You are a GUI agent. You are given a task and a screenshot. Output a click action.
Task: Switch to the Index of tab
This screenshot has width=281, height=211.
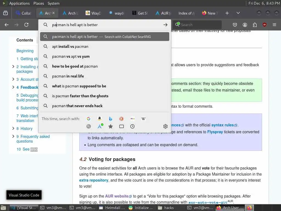(x=187, y=13)
